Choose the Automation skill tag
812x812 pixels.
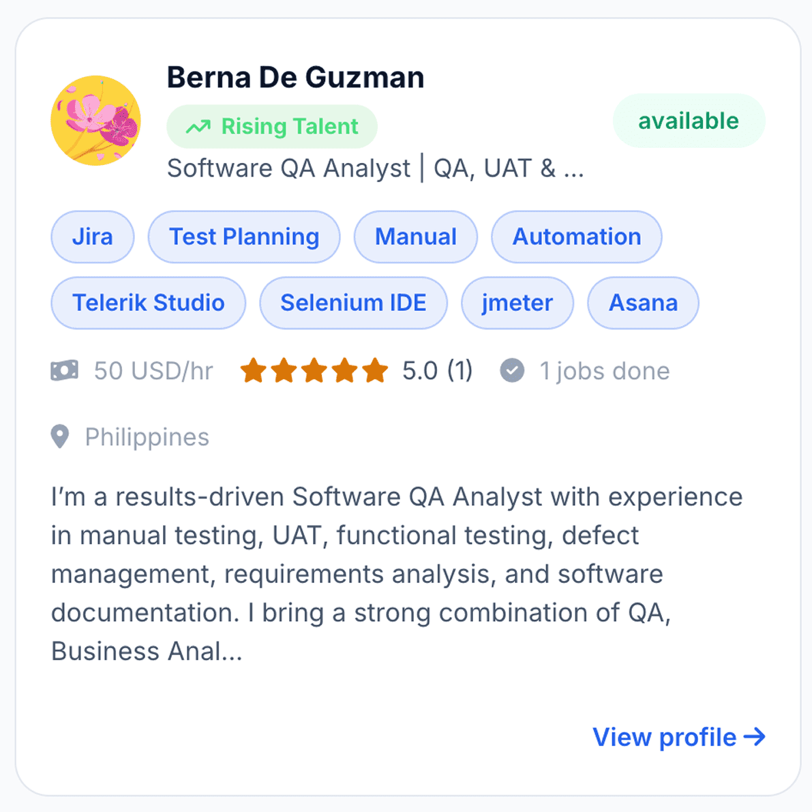577,237
